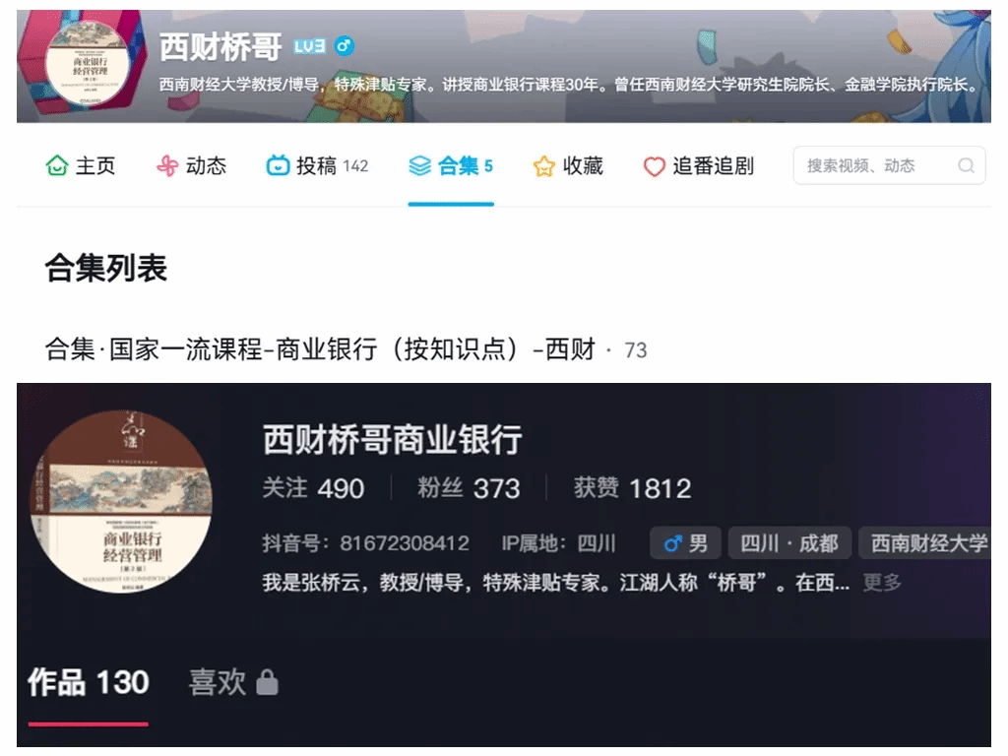Screen dimensions: 1008x756
Task: Click the pink pinwheel 动态 icon
Action: [x=167, y=165]
